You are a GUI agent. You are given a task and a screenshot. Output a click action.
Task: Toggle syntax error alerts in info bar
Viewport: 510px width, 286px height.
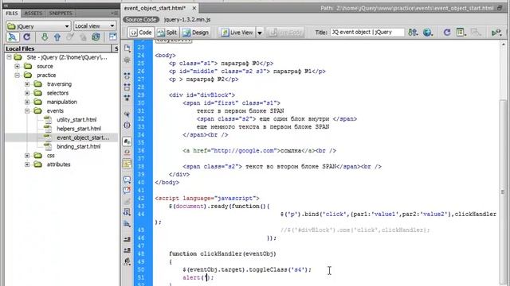coord(127,163)
